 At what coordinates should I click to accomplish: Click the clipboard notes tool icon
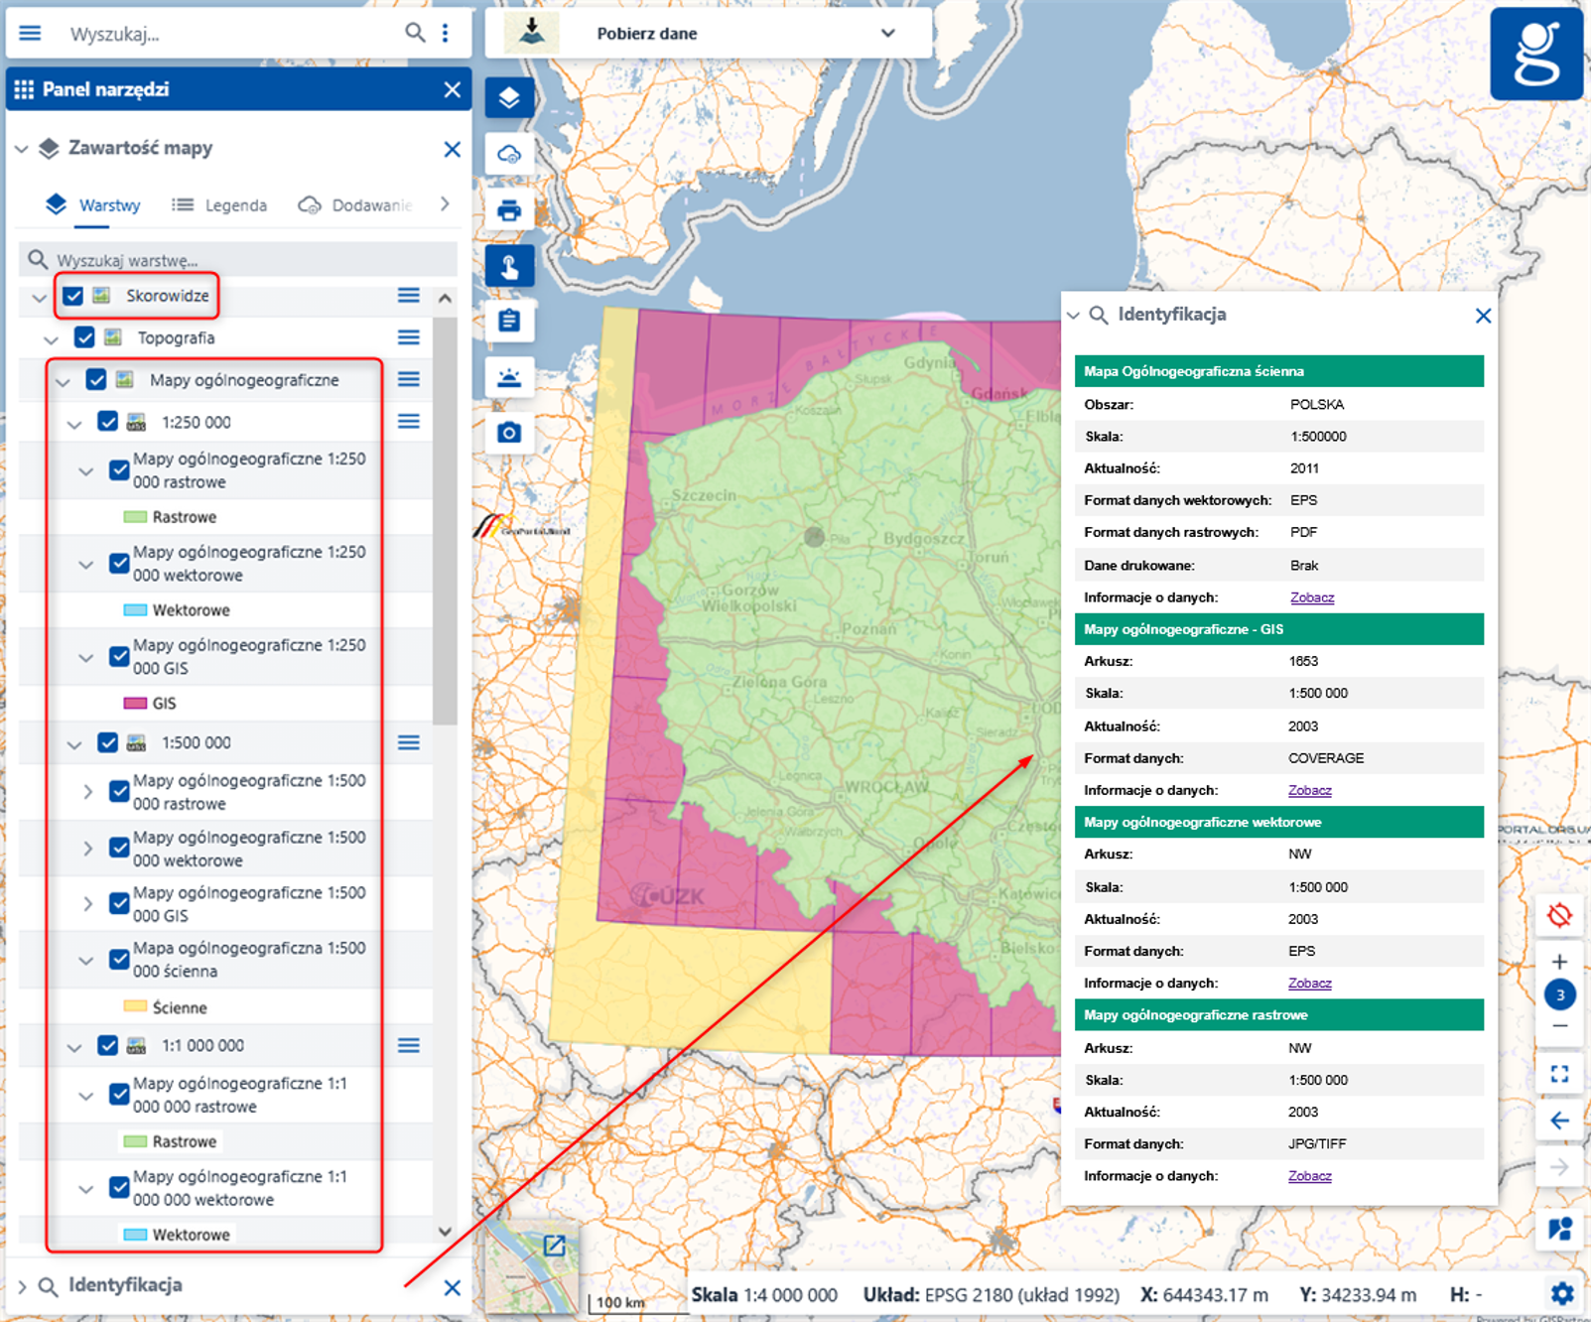509,322
